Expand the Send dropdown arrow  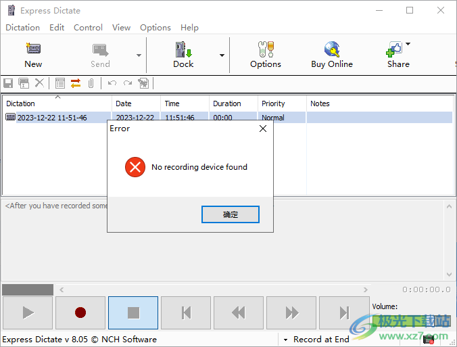click(139, 55)
